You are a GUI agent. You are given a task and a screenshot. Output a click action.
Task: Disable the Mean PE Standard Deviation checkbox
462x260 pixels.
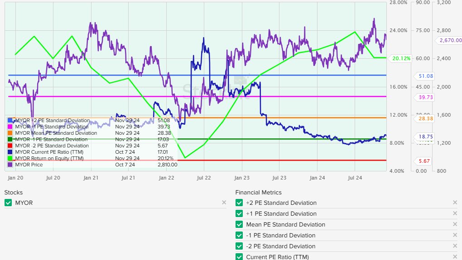[x=239, y=224]
